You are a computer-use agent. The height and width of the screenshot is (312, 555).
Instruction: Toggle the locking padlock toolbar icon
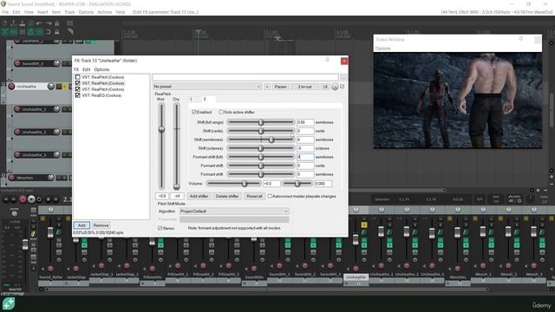coord(56,32)
